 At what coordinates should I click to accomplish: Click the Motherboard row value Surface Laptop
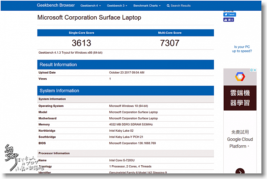(133, 118)
